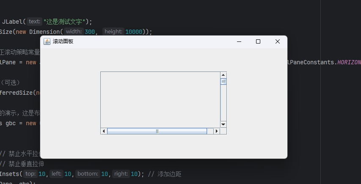Click the "这是测试文字" string in the editor

64,22
